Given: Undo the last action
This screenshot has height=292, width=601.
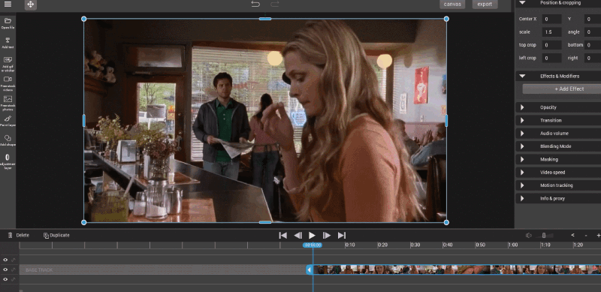Looking at the screenshot, I should tap(255, 5).
